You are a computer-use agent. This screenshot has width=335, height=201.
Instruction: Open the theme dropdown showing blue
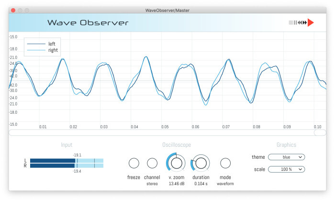pyautogui.click(x=286, y=157)
